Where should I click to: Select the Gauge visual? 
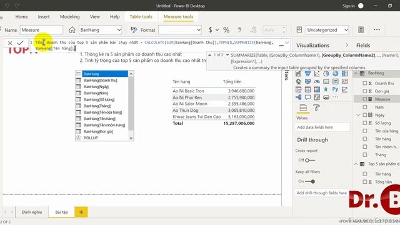click(317, 82)
